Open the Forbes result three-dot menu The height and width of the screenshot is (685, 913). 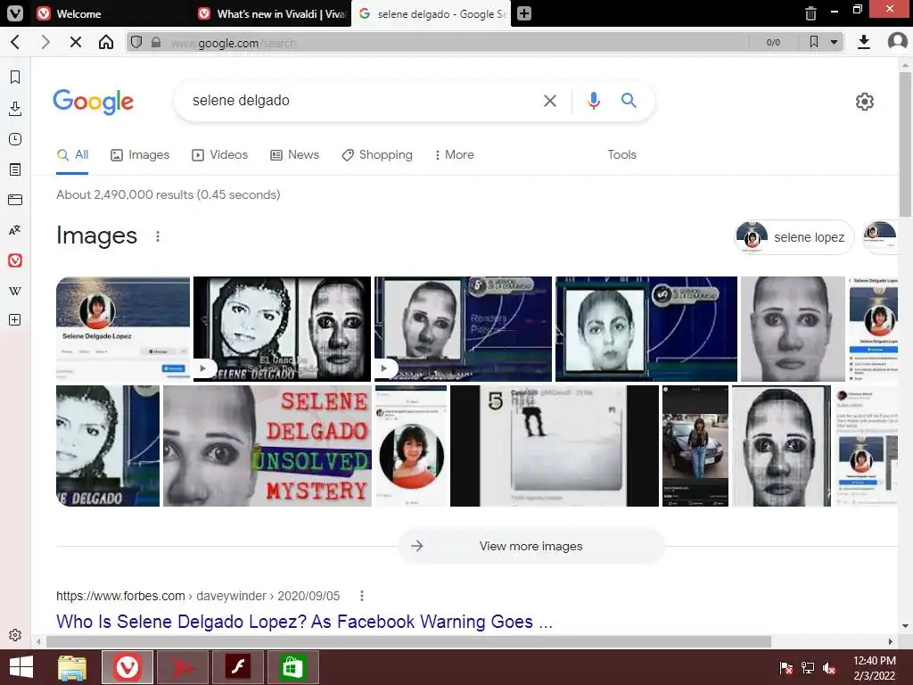(x=362, y=596)
